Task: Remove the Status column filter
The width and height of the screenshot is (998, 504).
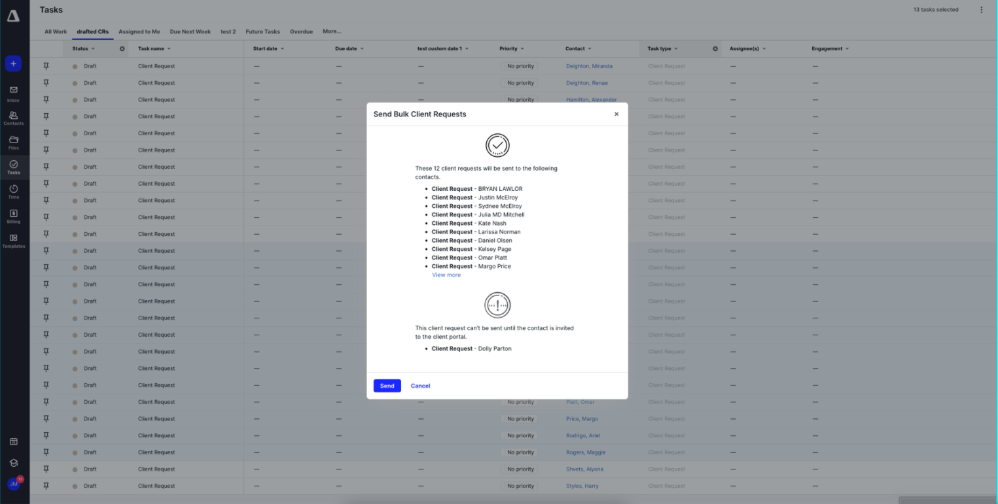Action: (122, 49)
